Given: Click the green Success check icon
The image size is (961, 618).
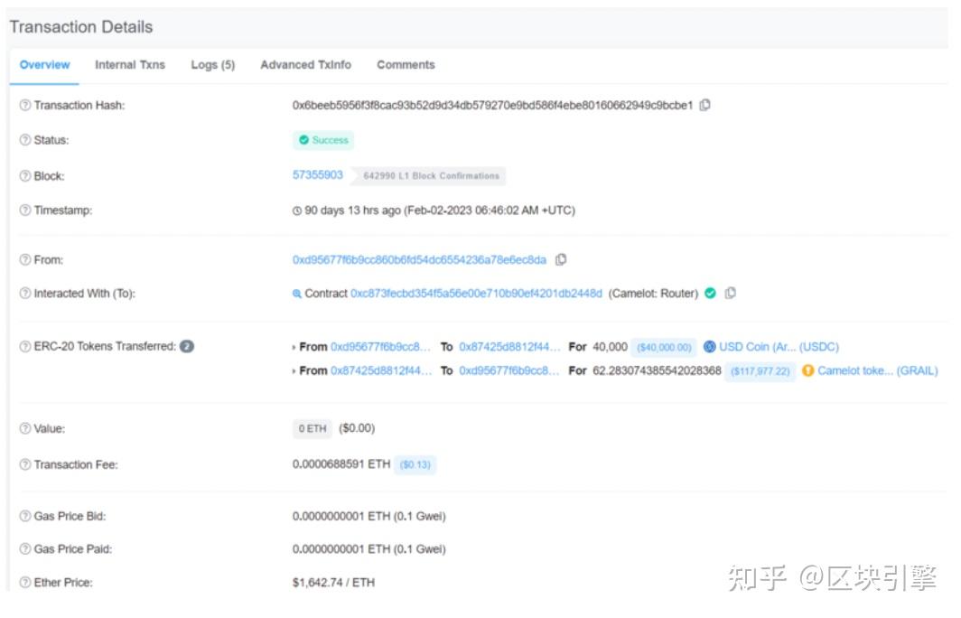Looking at the screenshot, I should click(x=303, y=140).
